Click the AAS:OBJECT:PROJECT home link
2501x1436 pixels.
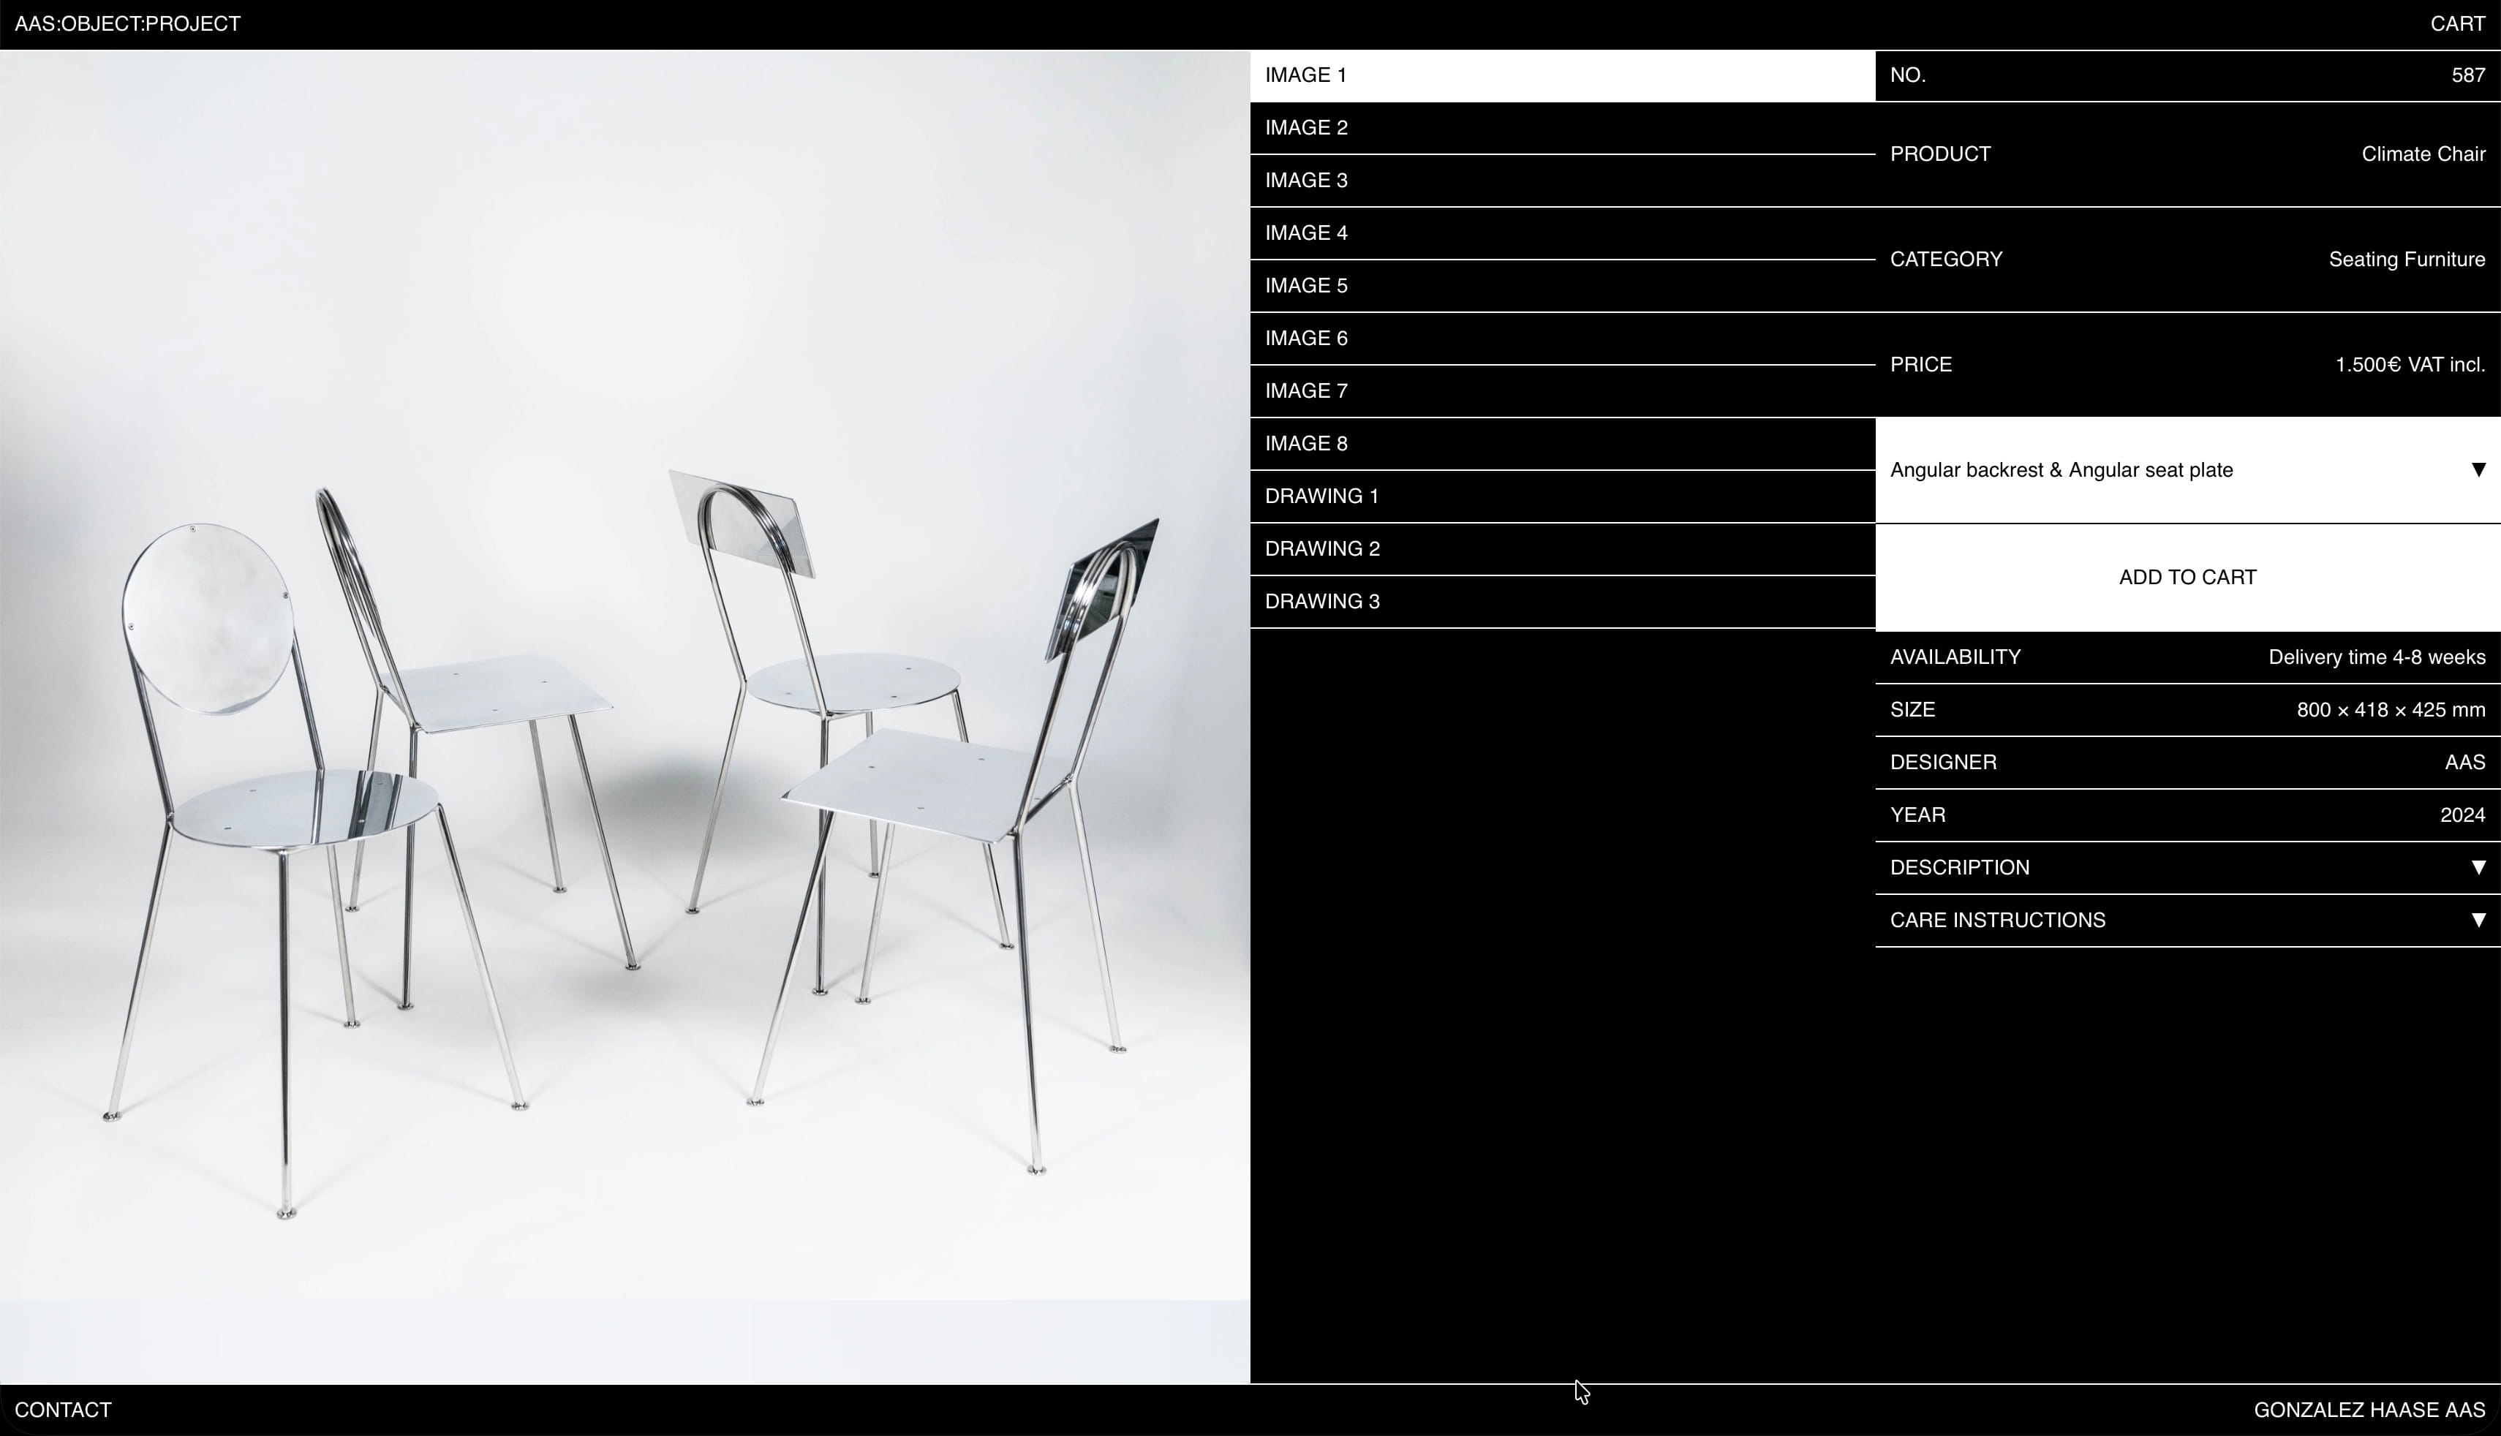click(127, 23)
